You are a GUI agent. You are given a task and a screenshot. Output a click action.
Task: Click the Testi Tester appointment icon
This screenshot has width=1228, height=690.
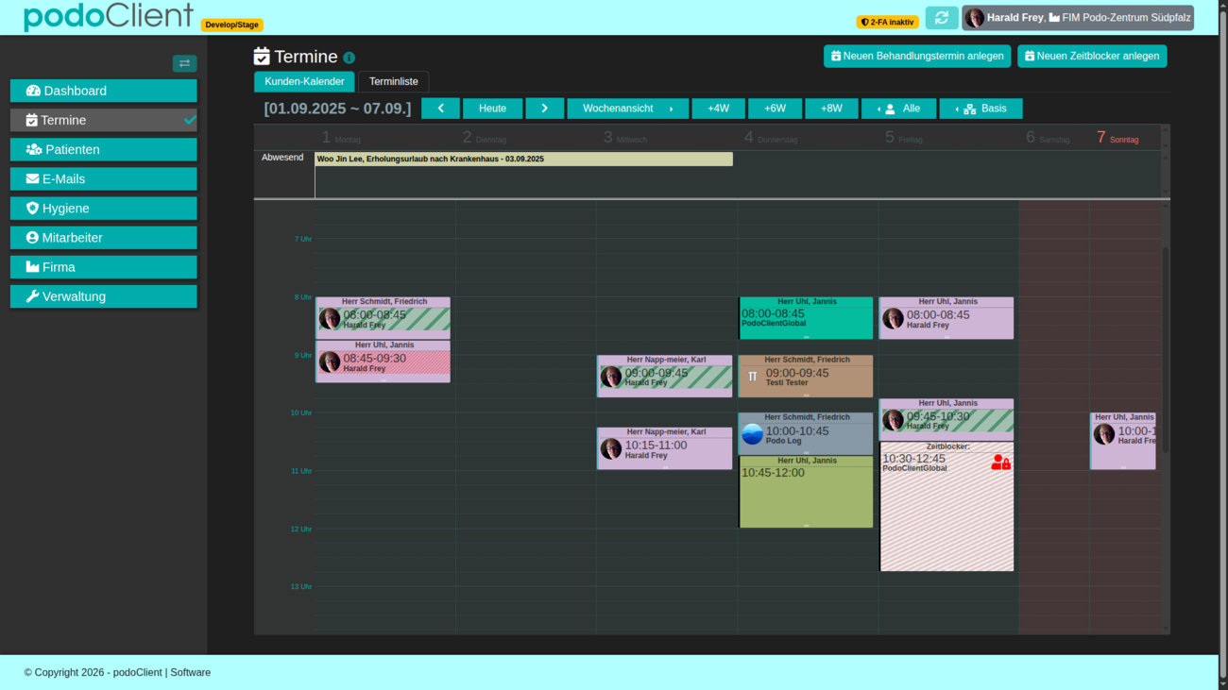click(752, 377)
